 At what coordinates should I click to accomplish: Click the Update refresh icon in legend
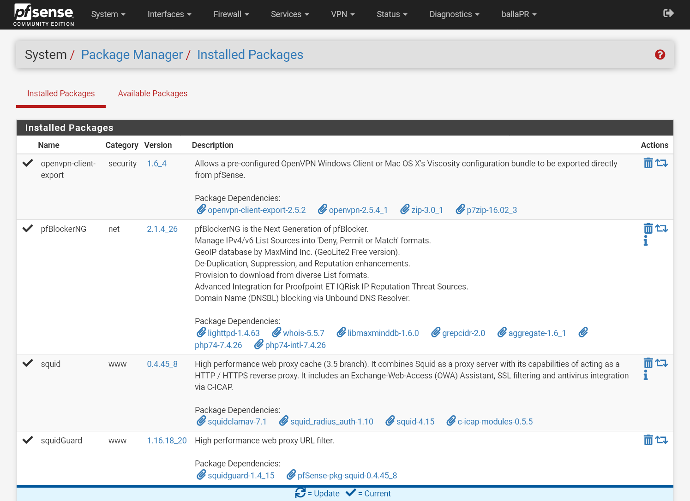(300, 493)
